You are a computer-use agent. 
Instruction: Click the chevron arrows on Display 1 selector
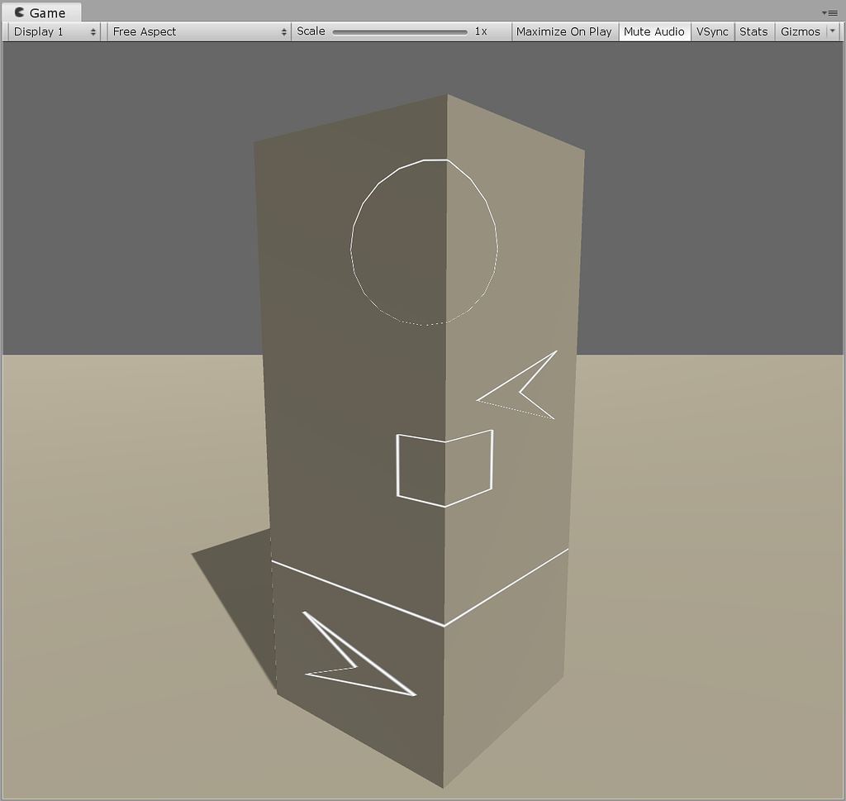(x=93, y=31)
